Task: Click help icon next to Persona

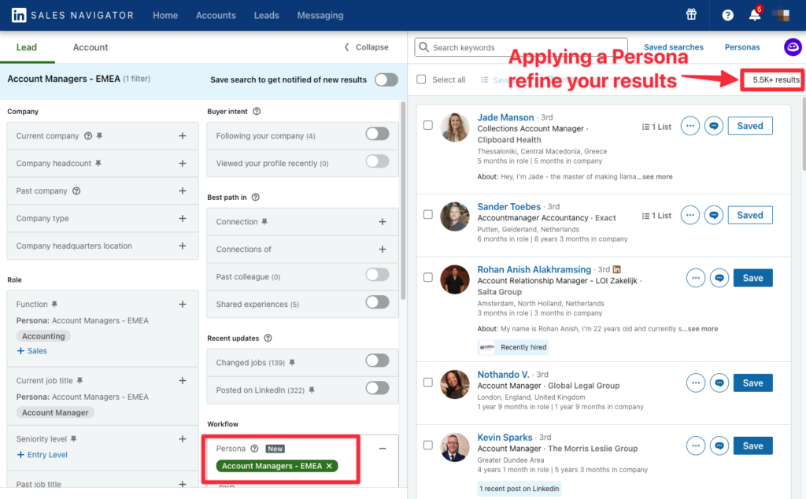Action: click(254, 449)
